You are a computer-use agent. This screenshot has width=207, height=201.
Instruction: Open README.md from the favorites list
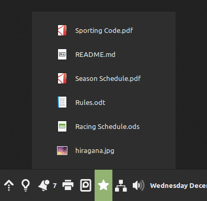[x=103, y=54]
